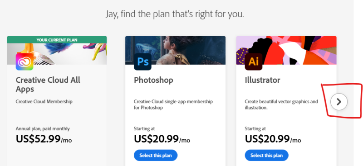Screen dimensions: 363x166
Task: Click the US$52.99/mo price text
Action: coord(44,139)
